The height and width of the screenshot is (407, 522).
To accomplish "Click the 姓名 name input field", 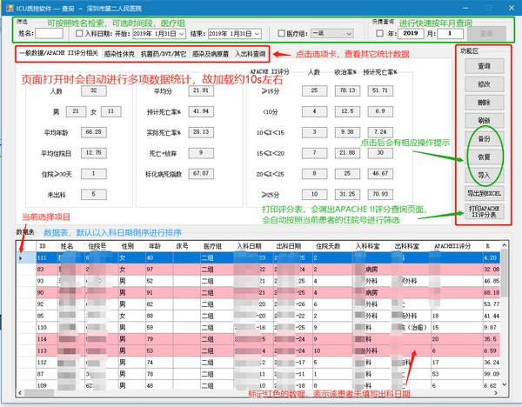I will point(50,35).
